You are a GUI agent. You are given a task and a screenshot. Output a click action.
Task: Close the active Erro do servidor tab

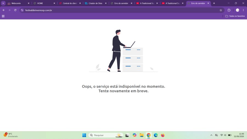pos(208,3)
